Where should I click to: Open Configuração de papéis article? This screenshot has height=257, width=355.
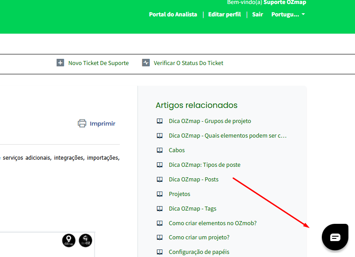(x=199, y=252)
